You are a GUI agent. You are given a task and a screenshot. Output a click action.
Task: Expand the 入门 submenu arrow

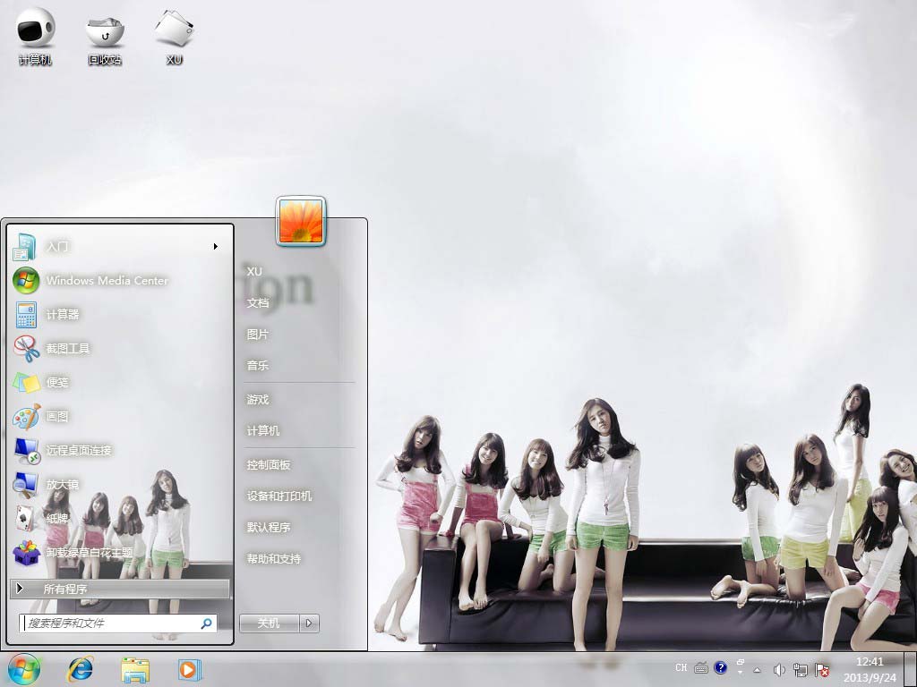click(216, 247)
